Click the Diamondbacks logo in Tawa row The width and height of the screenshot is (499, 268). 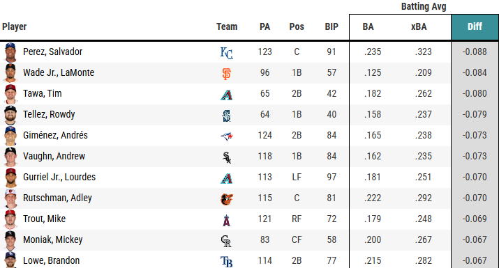click(227, 95)
